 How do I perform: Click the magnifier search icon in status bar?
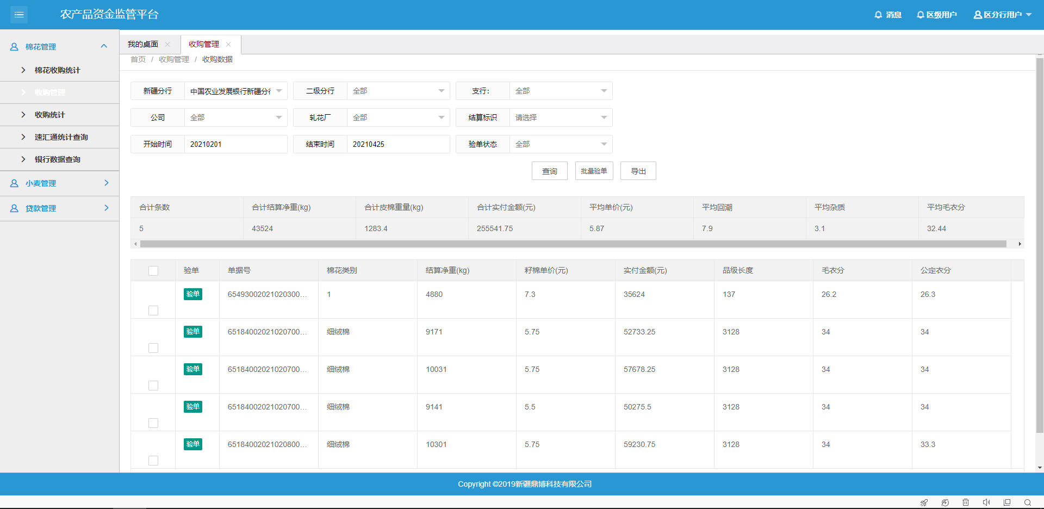tap(1028, 502)
